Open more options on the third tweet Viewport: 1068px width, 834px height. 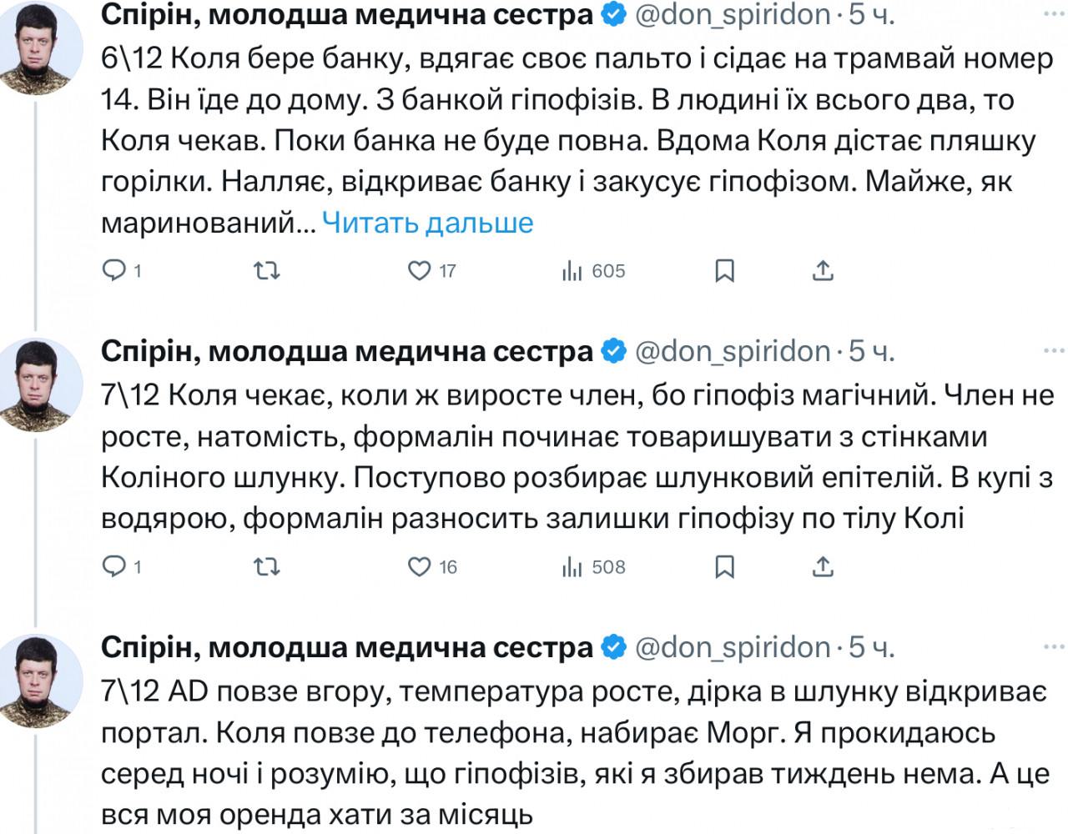coord(1055,646)
